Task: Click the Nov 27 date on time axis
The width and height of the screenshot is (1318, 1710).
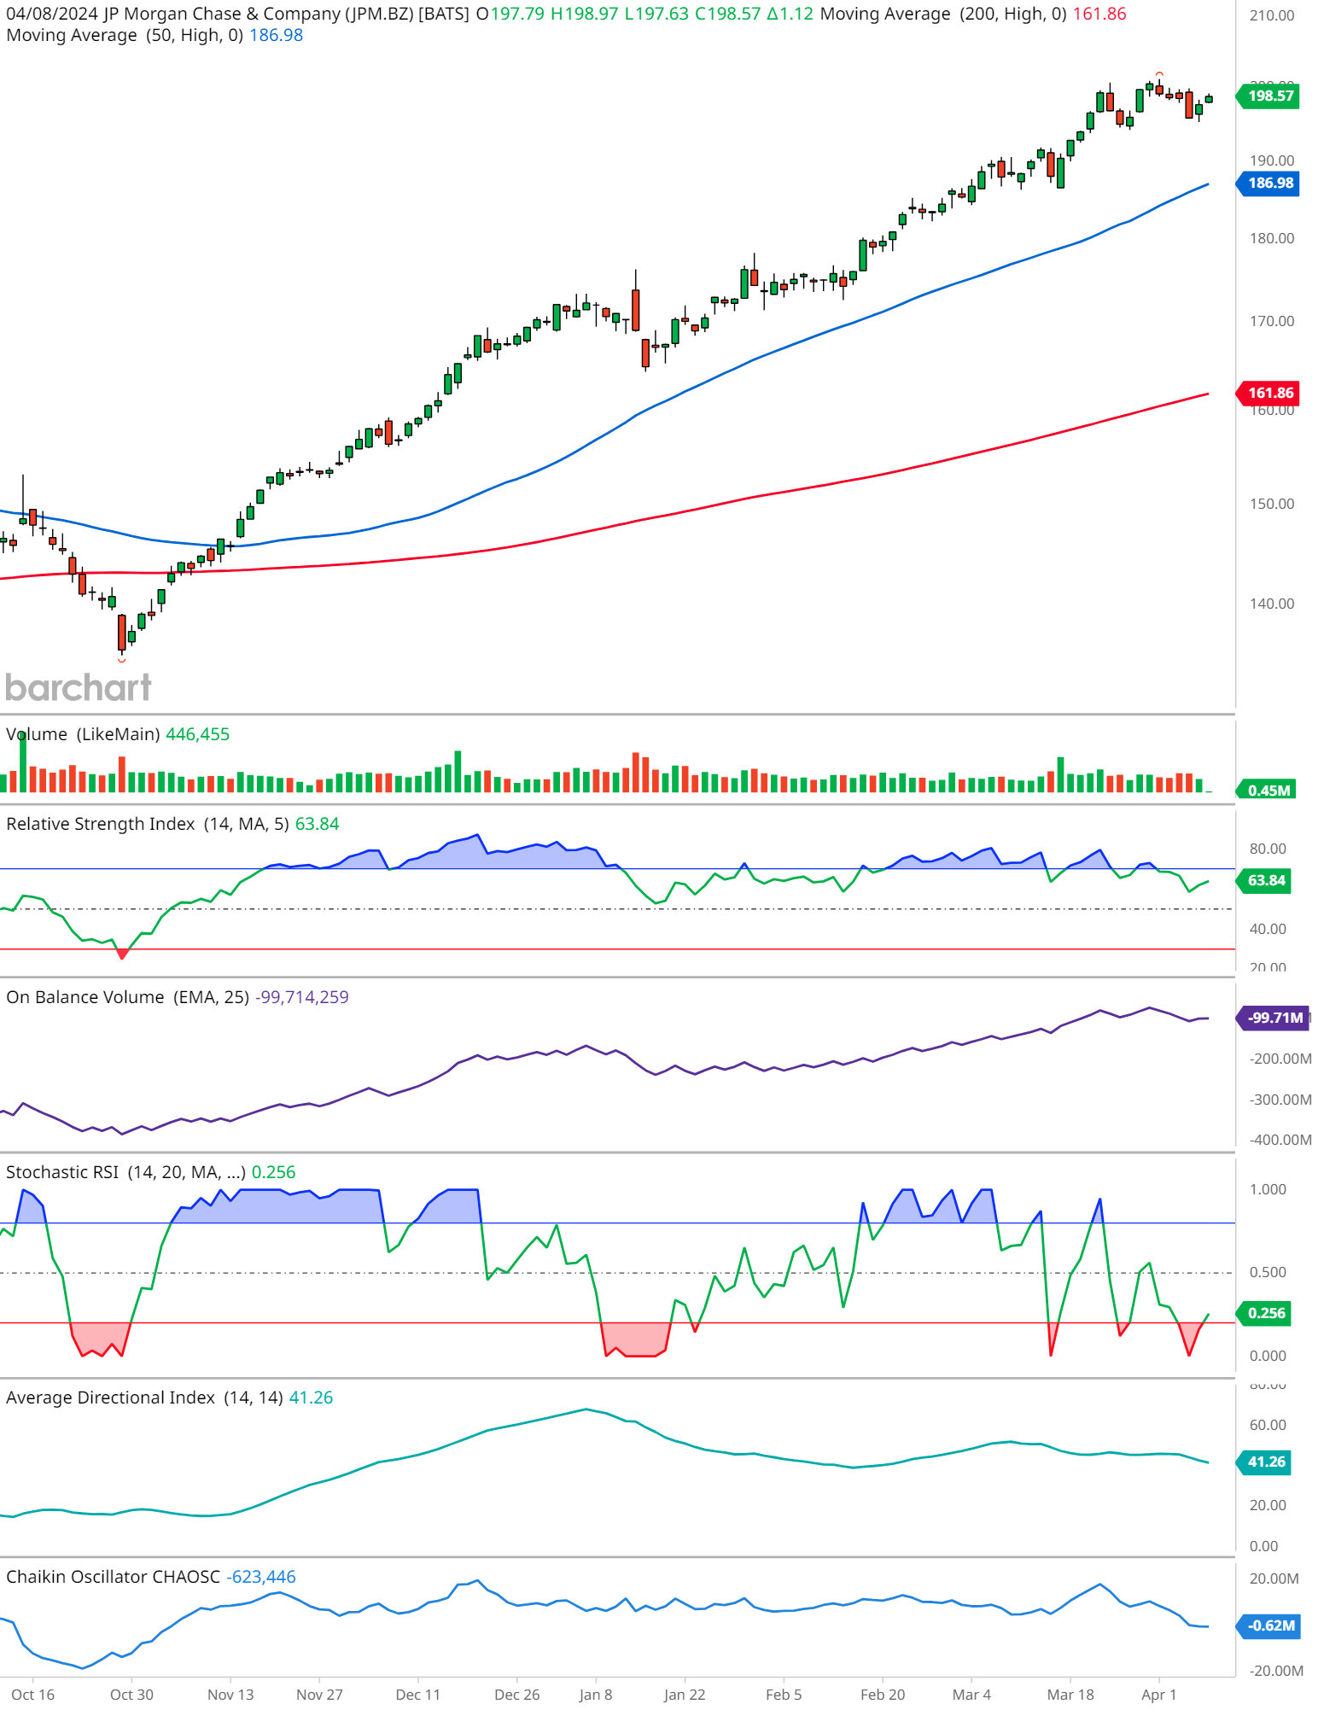Action: [319, 1695]
